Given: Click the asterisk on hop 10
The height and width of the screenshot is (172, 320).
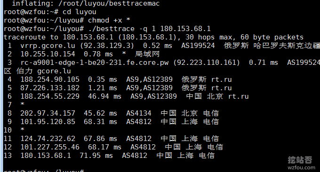Looking at the screenshot, I should tap(23, 130).
